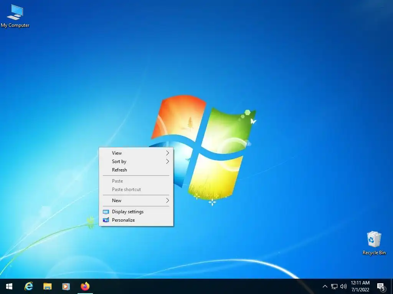Open the network status tray icon
This screenshot has height=294, width=393.
334,286
